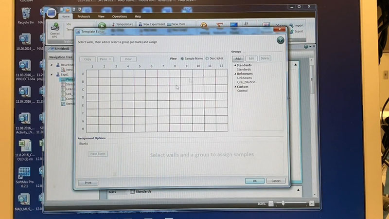
Task: Click the Delete group button
Action: pos(265,58)
